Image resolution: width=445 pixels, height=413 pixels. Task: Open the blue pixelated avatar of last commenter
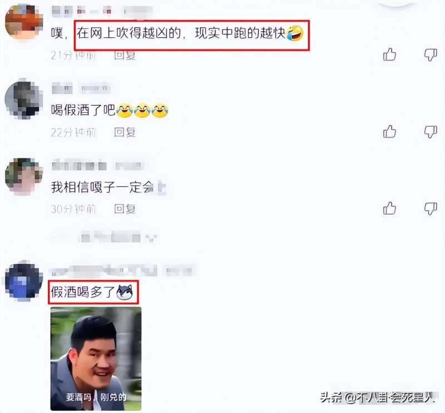(24, 282)
